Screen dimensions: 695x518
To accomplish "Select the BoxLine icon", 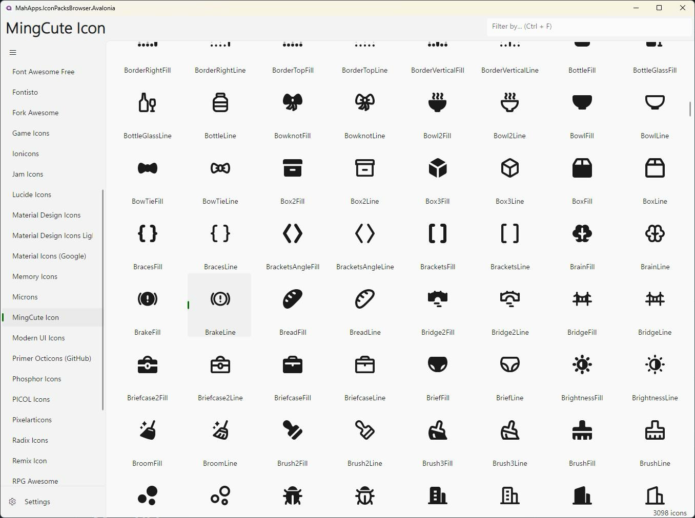I will (x=655, y=168).
